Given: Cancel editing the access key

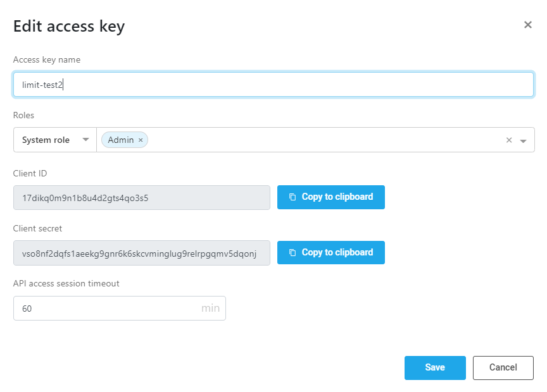Looking at the screenshot, I should point(503,367).
